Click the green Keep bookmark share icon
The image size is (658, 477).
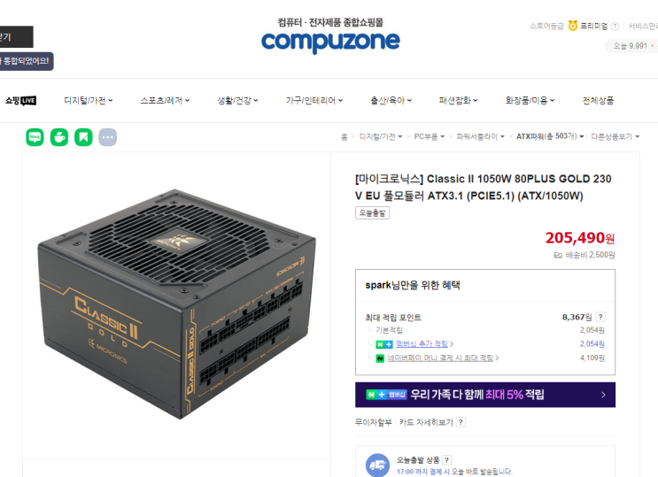pos(83,137)
